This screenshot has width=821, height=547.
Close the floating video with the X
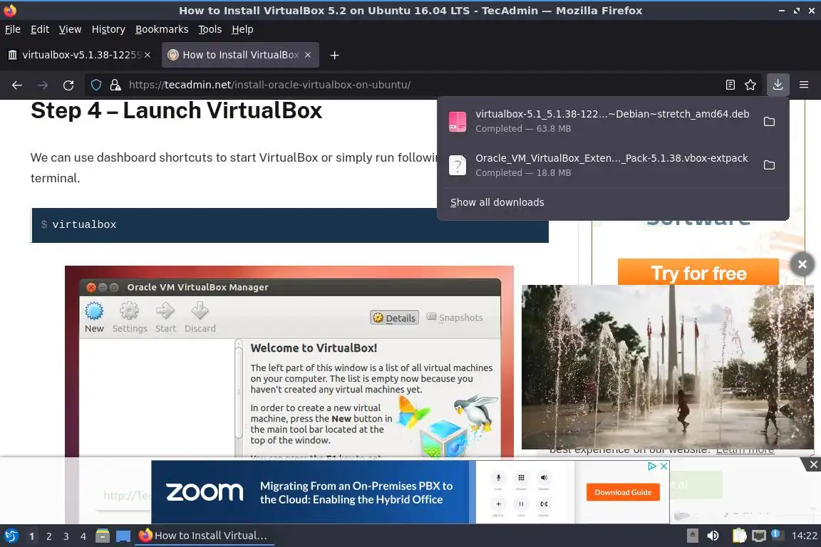(x=802, y=264)
